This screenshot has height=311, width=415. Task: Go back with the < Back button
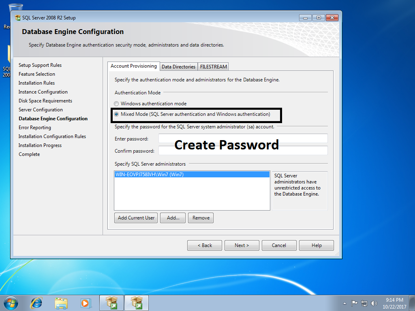(205, 245)
